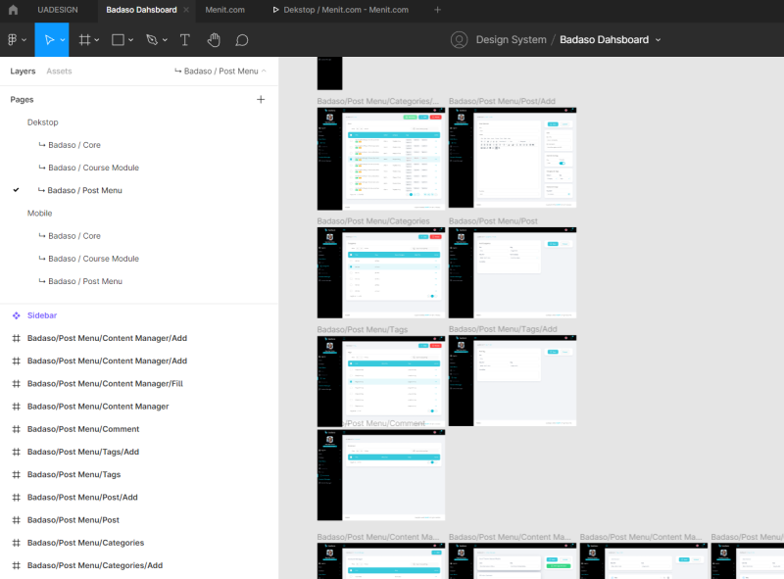
Task: Open the rectangle shape tools dropdown arrow
Action: pos(132,40)
